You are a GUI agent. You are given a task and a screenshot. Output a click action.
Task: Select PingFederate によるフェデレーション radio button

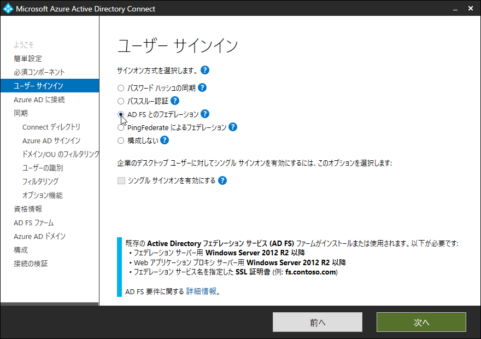121,127
